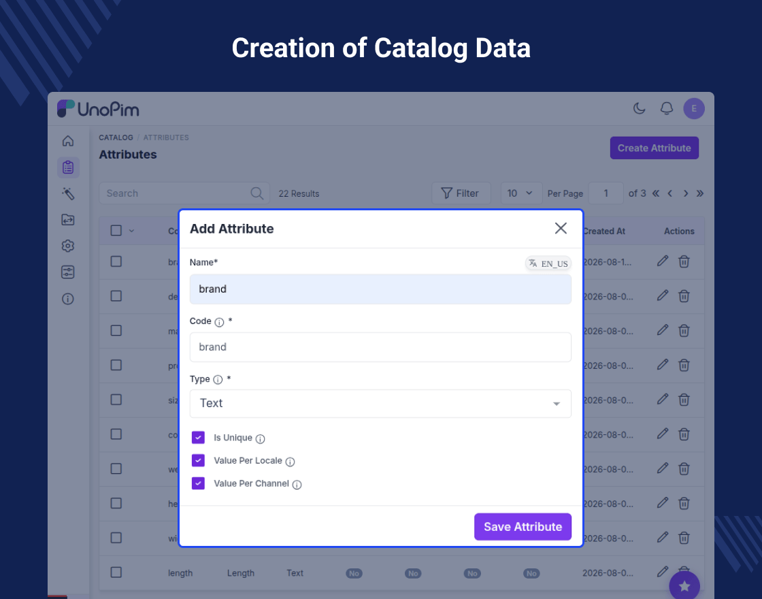Open the magic wand AI sidebar icon
The height and width of the screenshot is (599, 762).
(x=68, y=193)
